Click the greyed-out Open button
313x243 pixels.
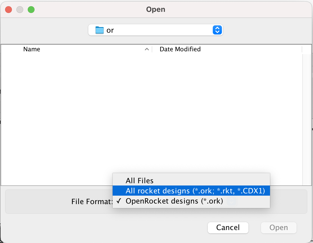pyautogui.click(x=278, y=227)
